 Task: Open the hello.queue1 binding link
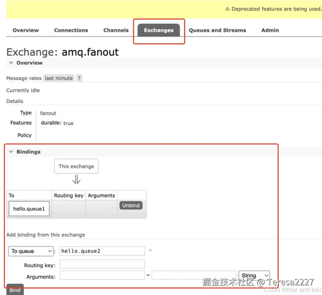(x=29, y=209)
